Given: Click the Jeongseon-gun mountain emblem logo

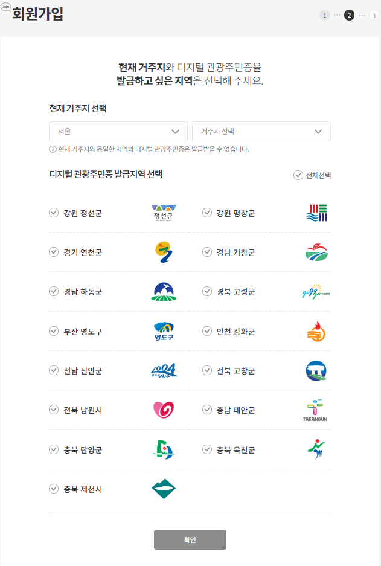Looking at the screenshot, I should (x=164, y=213).
